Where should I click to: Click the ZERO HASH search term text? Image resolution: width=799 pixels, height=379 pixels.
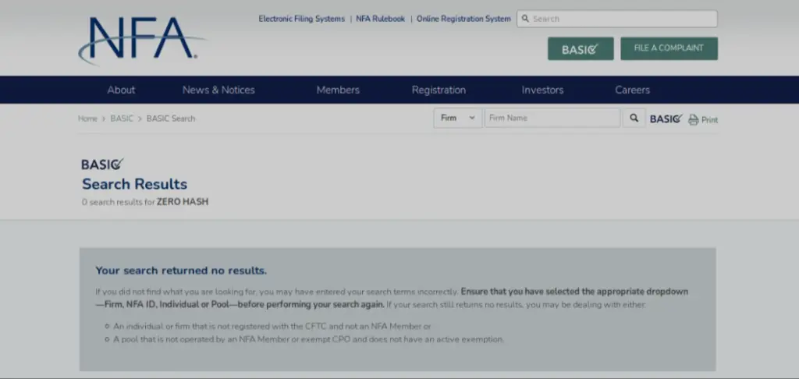[183, 202]
